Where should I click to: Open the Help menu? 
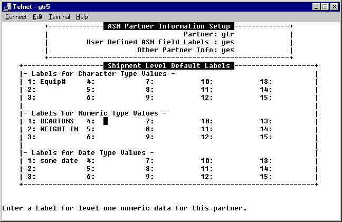pyautogui.click(x=82, y=17)
